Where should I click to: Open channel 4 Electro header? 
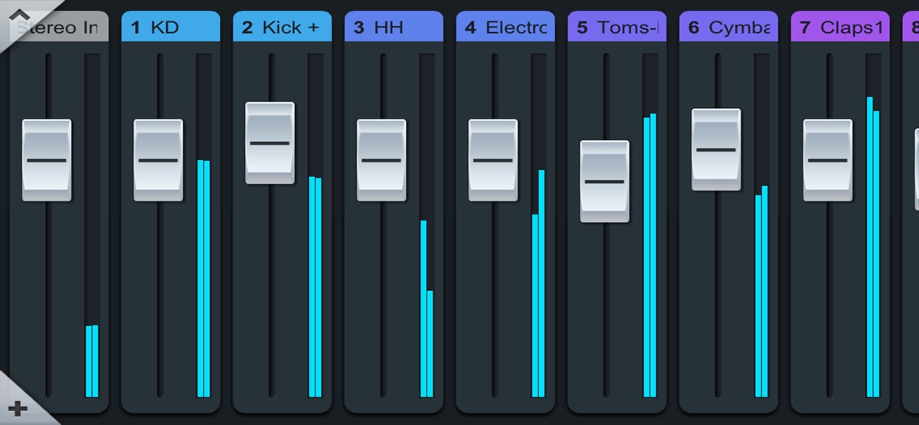(x=505, y=28)
